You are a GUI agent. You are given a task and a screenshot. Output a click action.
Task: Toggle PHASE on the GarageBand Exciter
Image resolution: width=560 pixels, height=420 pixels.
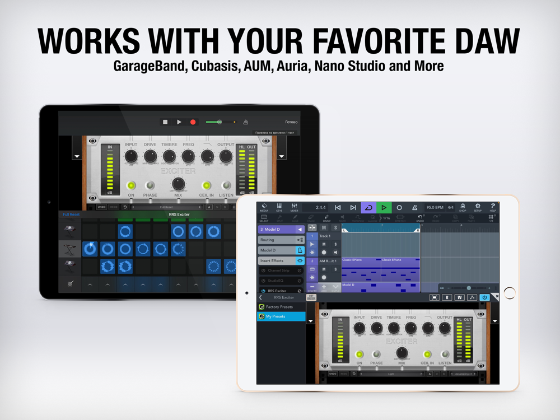pyautogui.click(x=150, y=185)
